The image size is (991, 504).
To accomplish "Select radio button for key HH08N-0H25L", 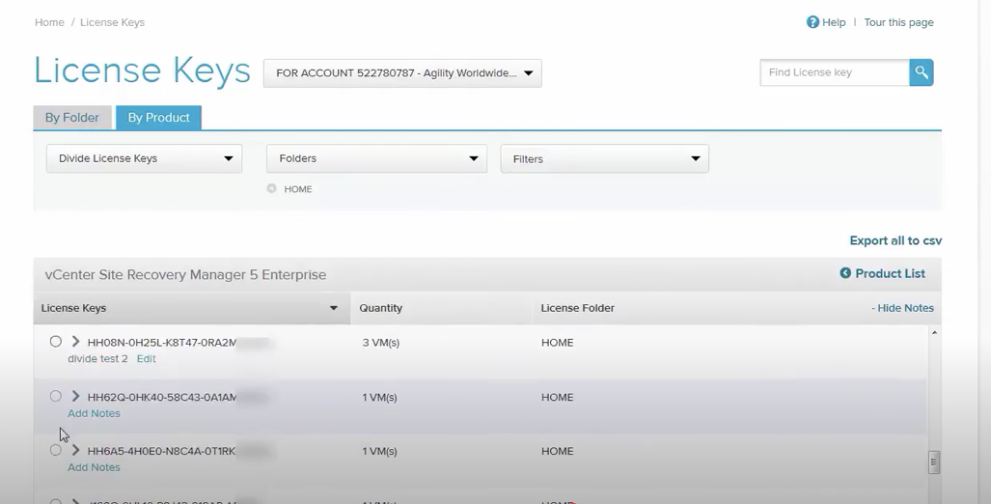I will point(56,342).
